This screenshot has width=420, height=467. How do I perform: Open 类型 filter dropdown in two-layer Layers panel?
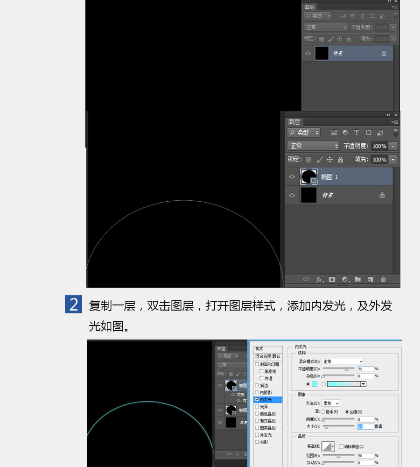304,132
